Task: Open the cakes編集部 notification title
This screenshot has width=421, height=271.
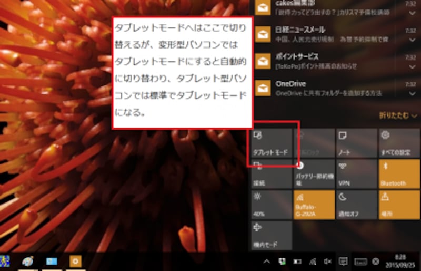Action: pos(295,3)
